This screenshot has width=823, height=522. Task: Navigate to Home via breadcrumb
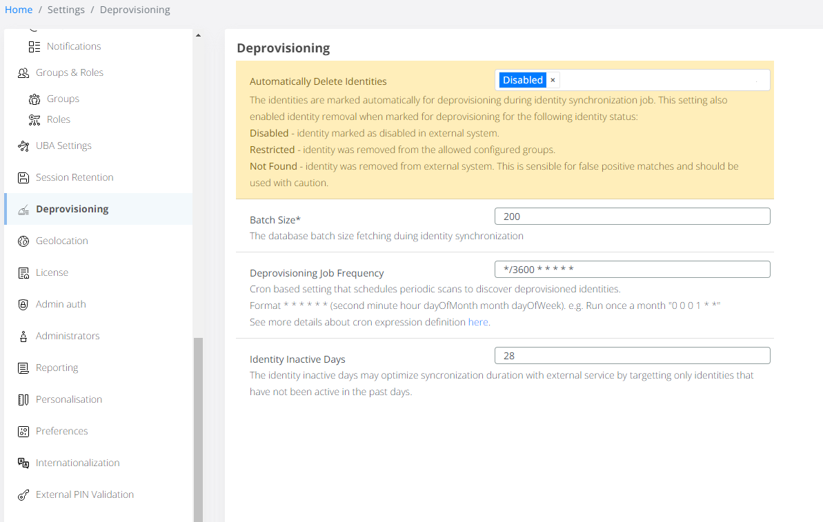point(19,10)
